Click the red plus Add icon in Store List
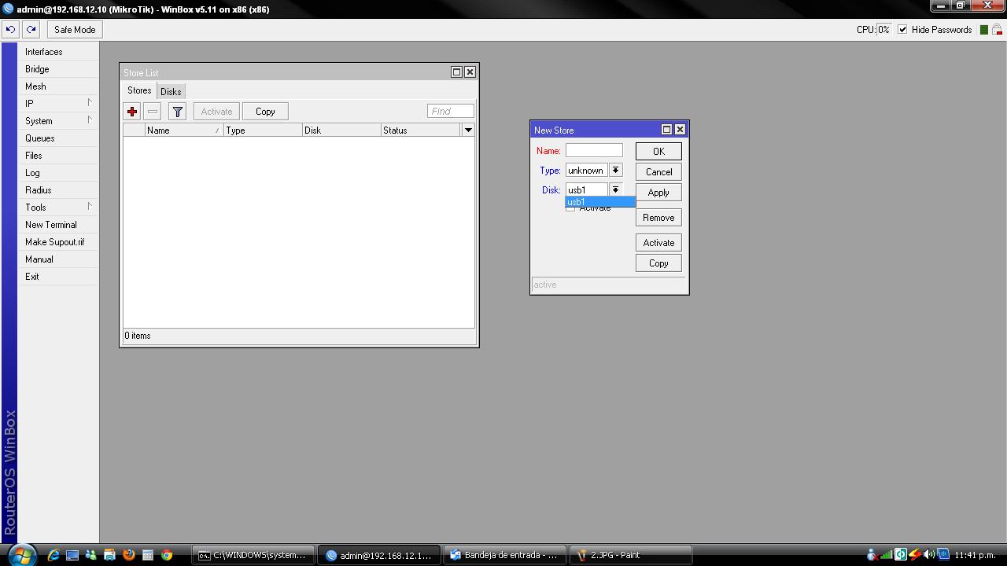The height and width of the screenshot is (566, 1007). pos(132,112)
